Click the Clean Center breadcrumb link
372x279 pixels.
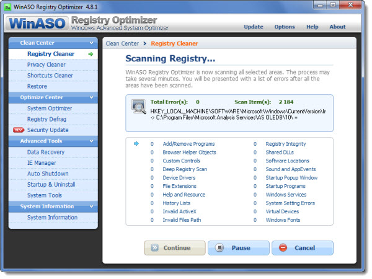tap(122, 44)
